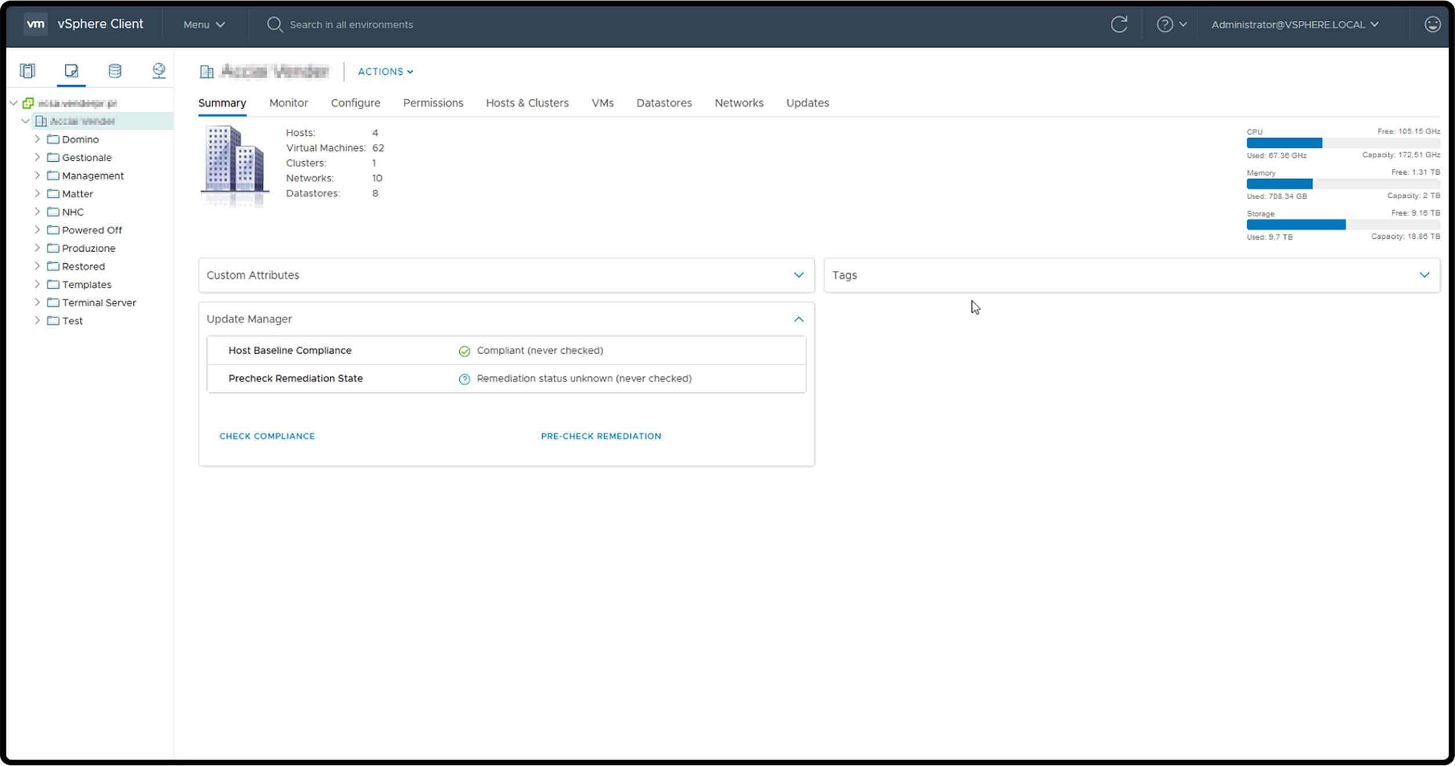
Task: Switch to the Storage inventory icon
Action: click(115, 71)
